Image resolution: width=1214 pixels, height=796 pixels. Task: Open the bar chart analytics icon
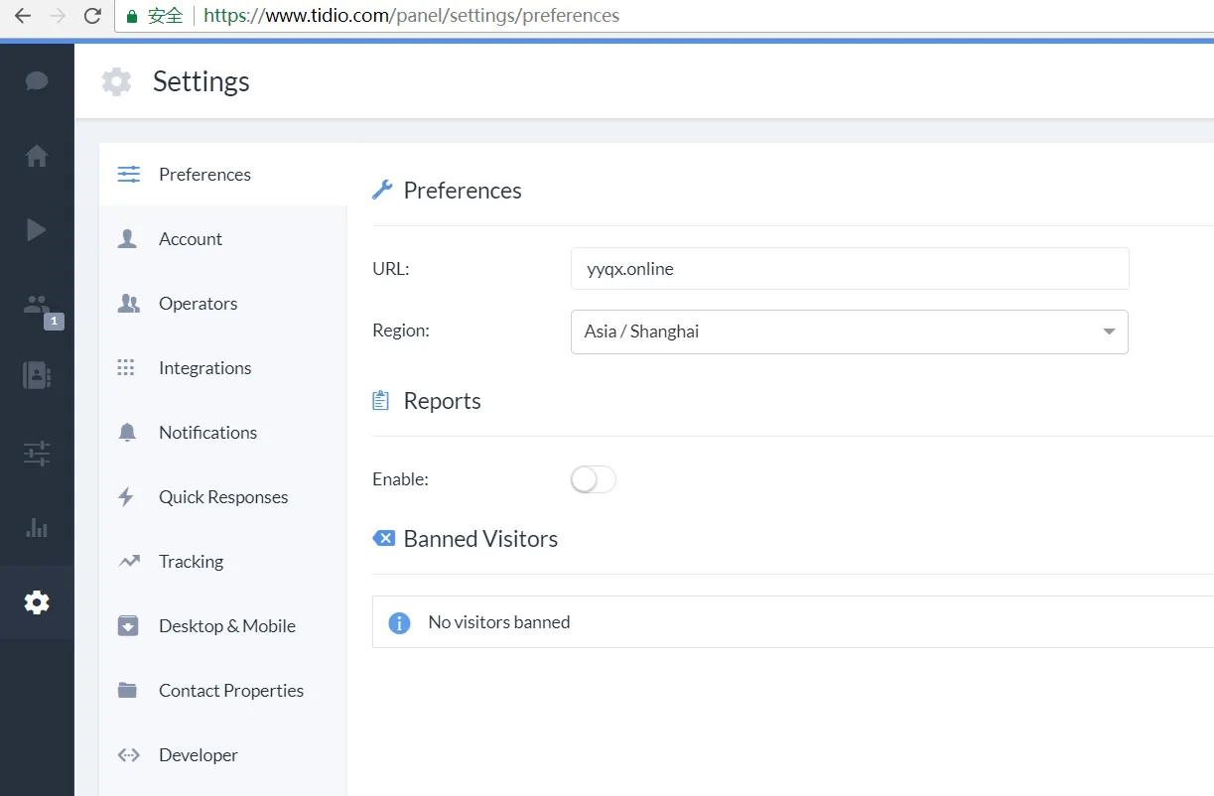point(37,527)
